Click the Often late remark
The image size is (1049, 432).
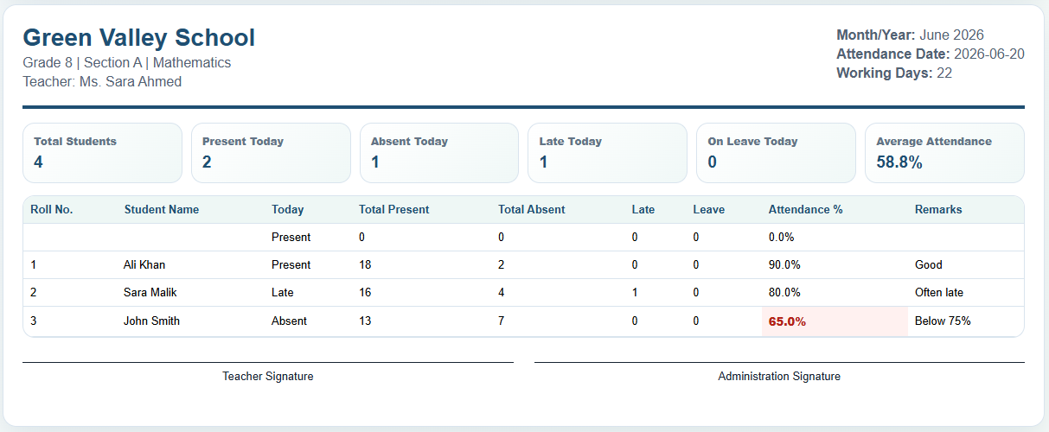(x=965, y=293)
